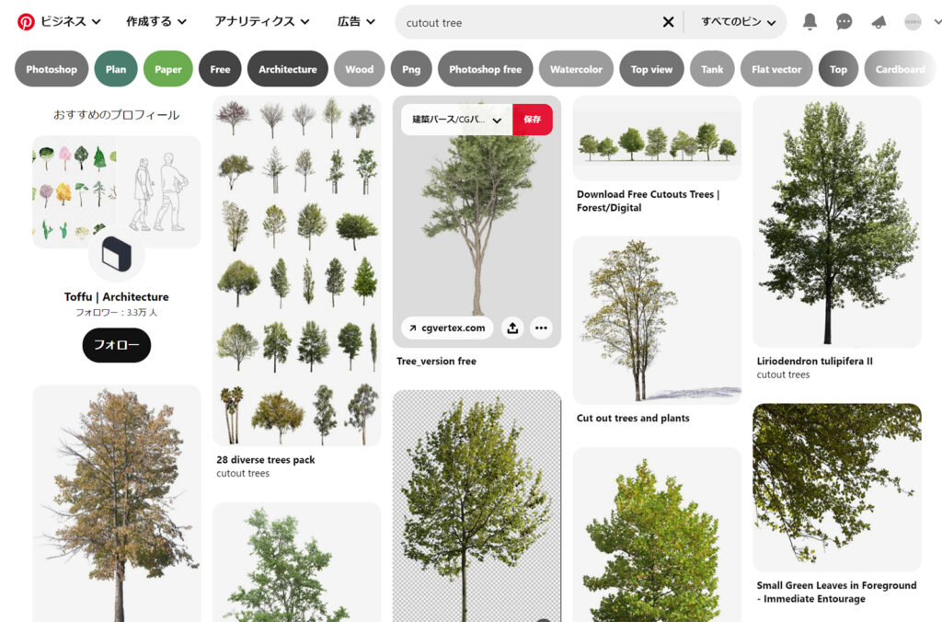Open the three-dot menu on cgvertex pin
Screen dimensions: 942x622
(x=541, y=328)
